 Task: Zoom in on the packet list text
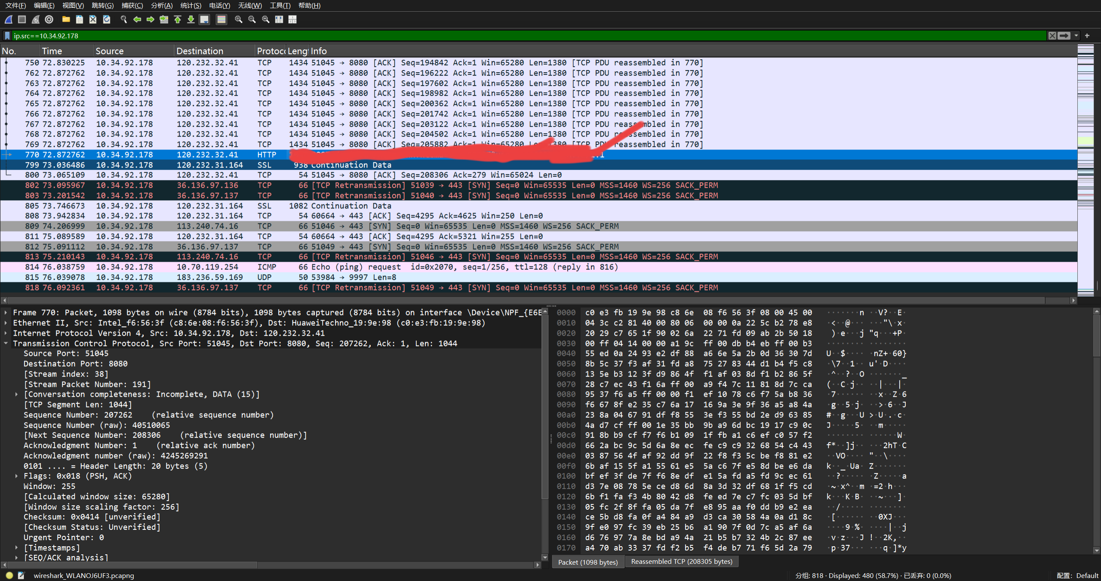[238, 19]
